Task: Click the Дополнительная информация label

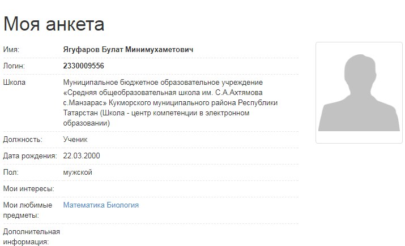Action: coord(32,237)
